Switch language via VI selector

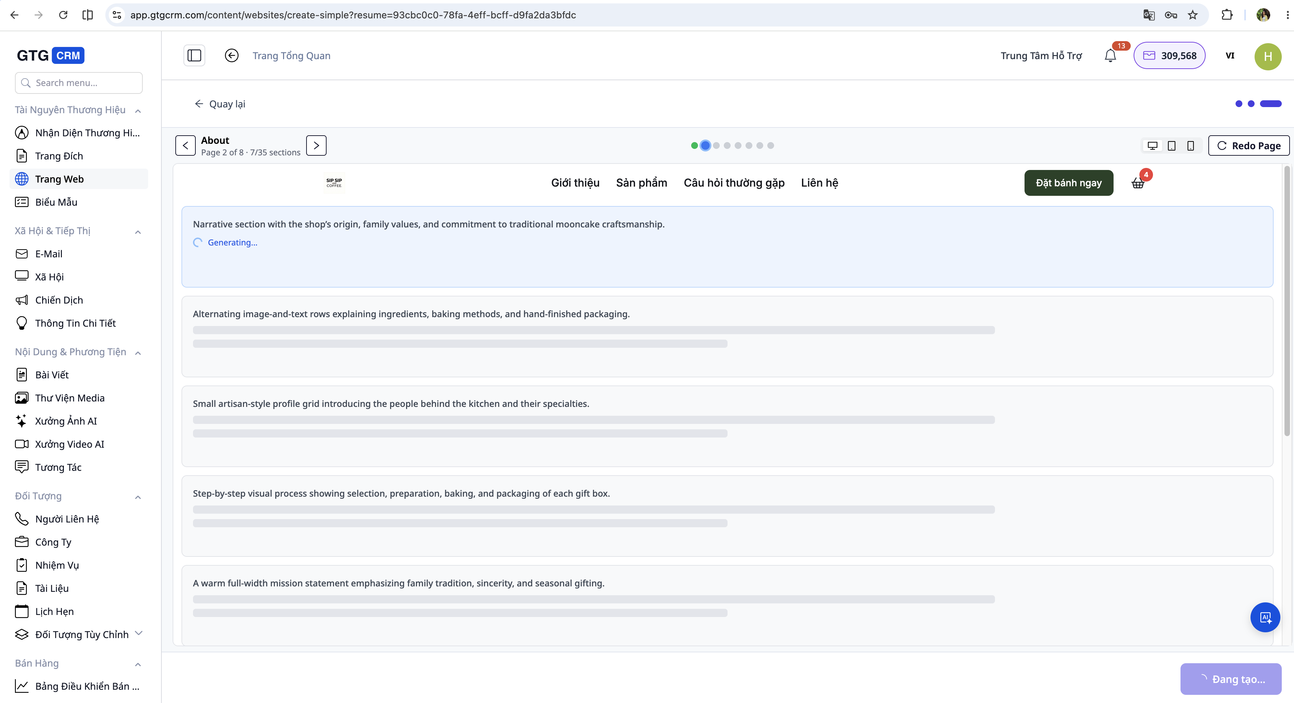[x=1230, y=55]
